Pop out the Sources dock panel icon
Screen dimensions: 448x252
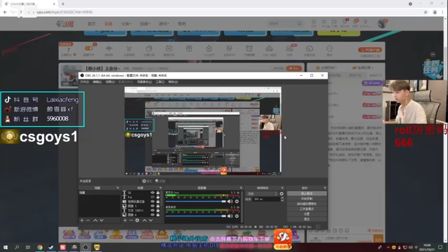[161, 188]
